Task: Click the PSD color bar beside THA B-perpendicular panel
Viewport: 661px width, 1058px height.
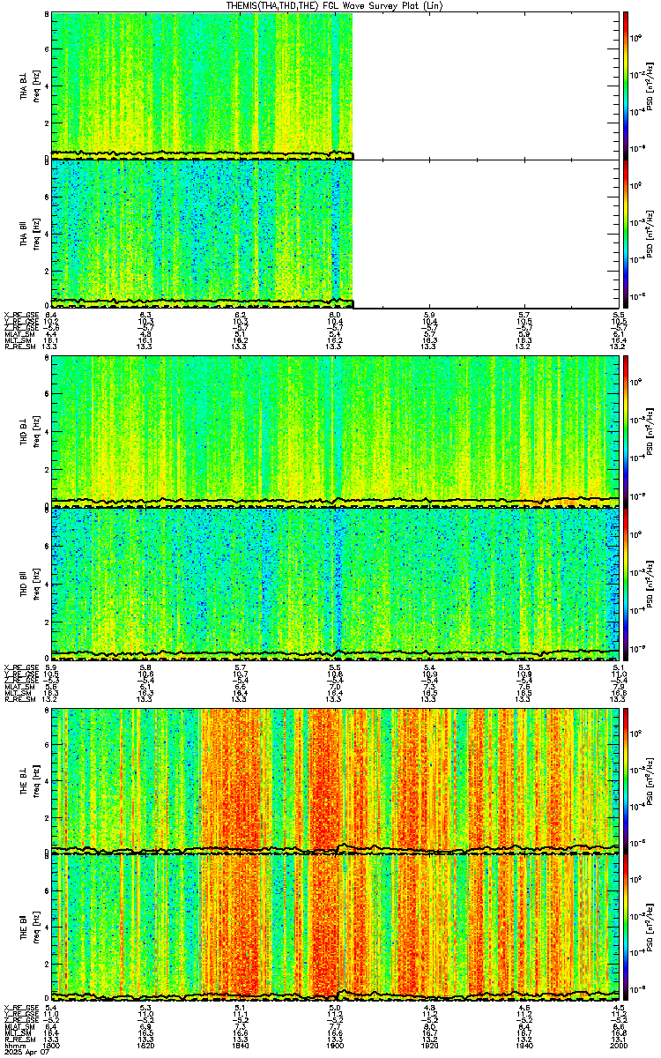Action: [x=626, y=86]
